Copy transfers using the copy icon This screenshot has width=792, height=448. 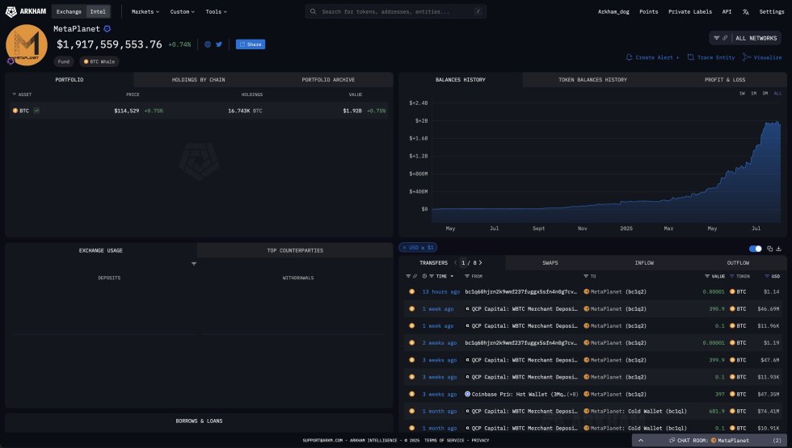[x=769, y=249]
